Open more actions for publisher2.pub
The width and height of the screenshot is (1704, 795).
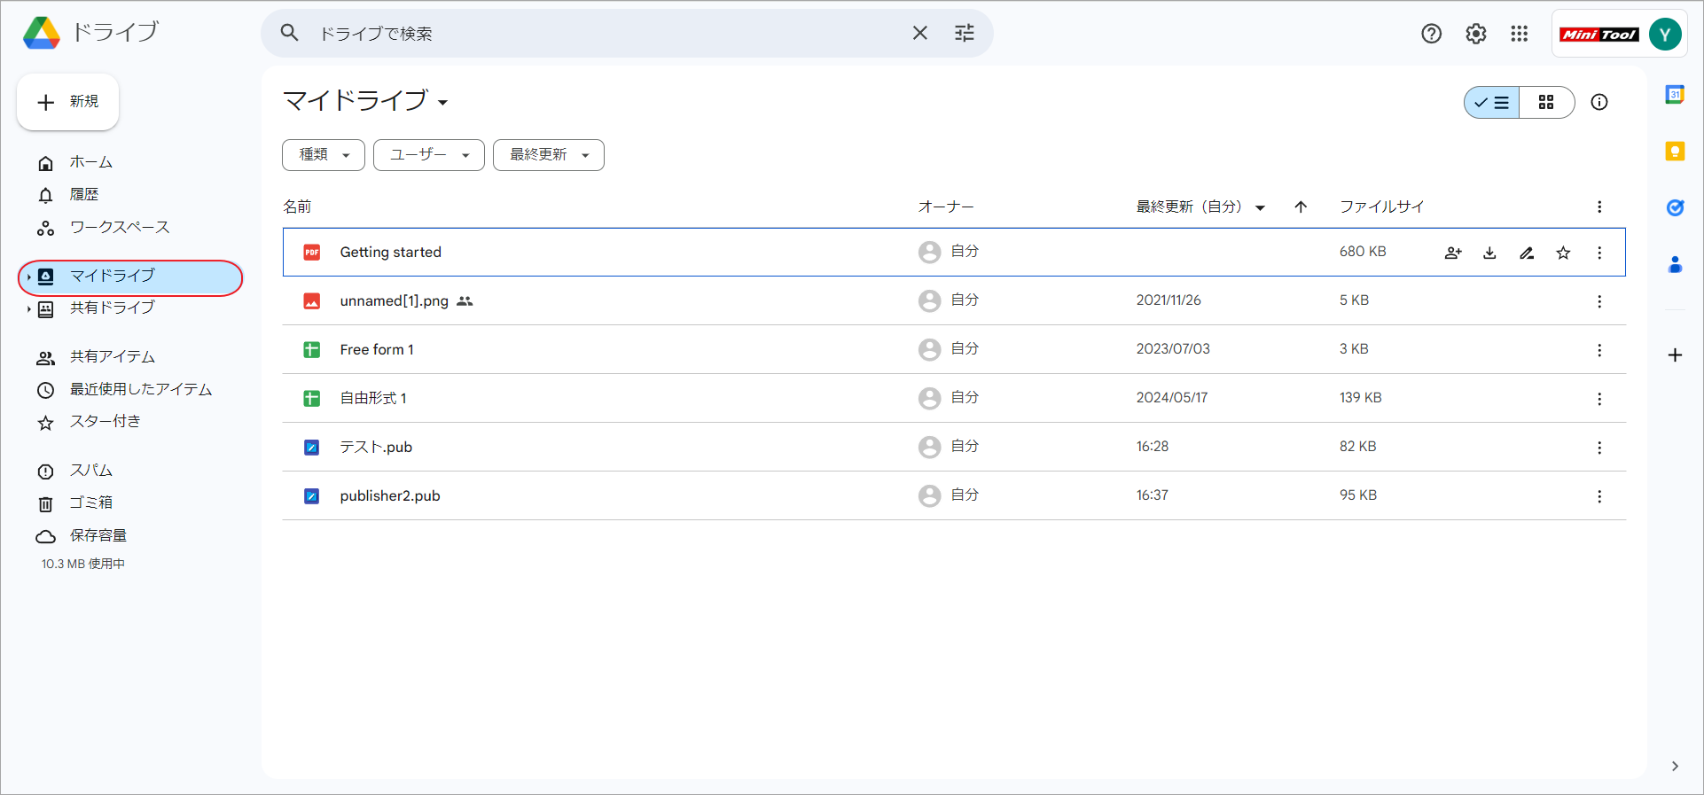point(1599,496)
